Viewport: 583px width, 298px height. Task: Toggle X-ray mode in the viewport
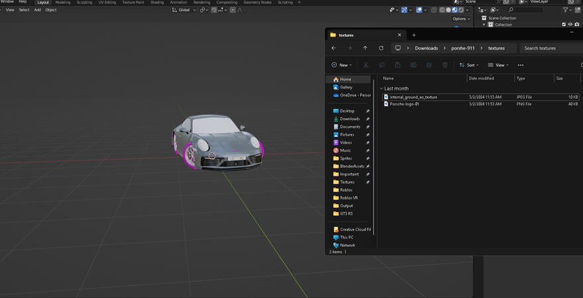pos(434,10)
